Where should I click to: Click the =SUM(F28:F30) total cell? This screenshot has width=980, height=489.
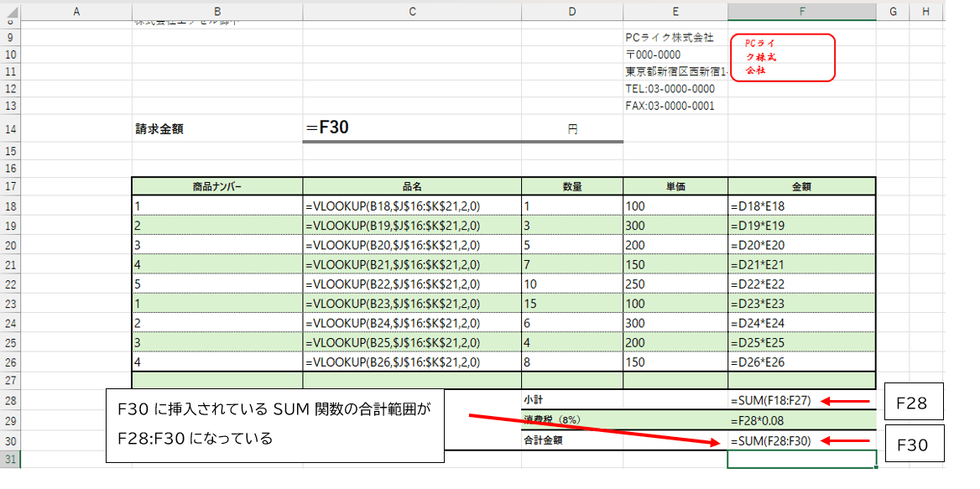click(802, 440)
